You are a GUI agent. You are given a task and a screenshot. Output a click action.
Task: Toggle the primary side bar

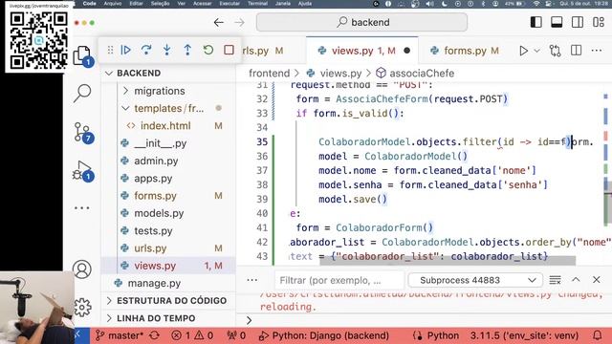coord(535,22)
